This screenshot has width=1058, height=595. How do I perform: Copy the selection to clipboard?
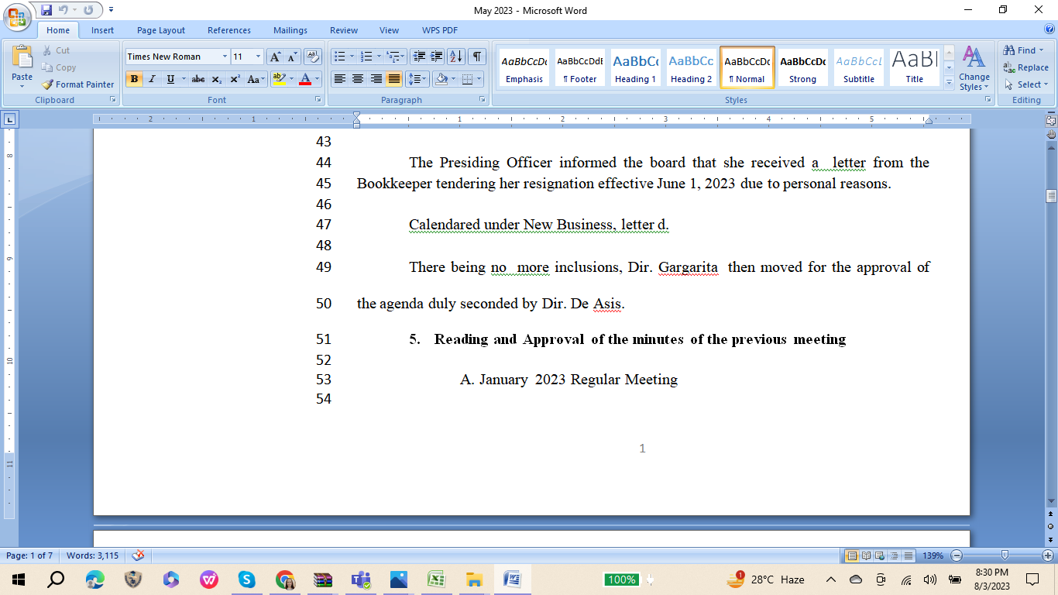(x=59, y=67)
